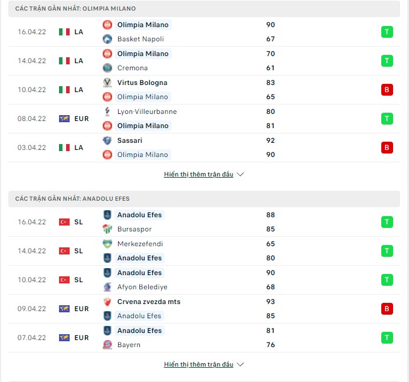This screenshot has height=382, width=409.
Task: Open the Sassari team link
Action: [130, 141]
